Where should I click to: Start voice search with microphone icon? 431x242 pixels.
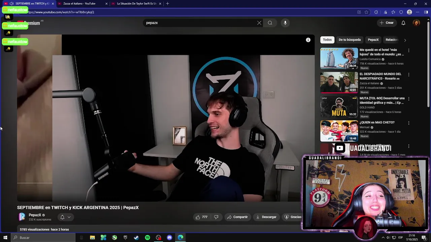pos(285,23)
